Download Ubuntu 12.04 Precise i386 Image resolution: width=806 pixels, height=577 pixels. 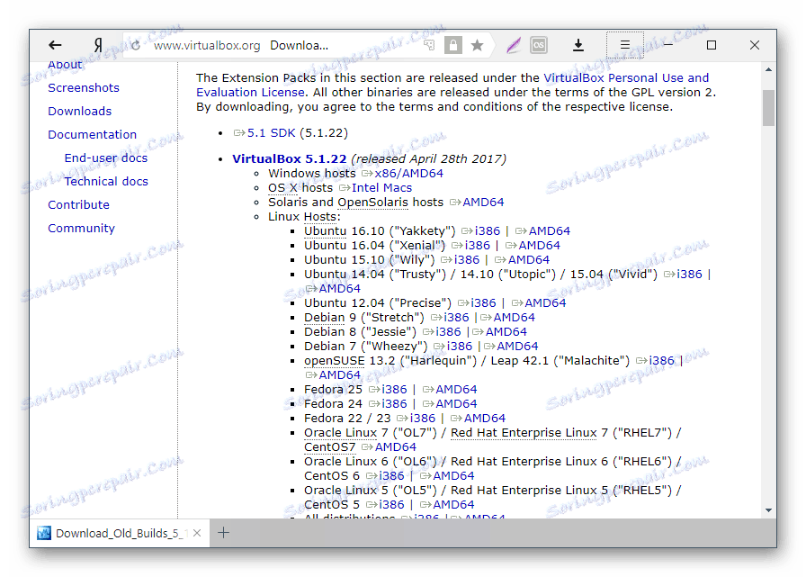click(483, 302)
